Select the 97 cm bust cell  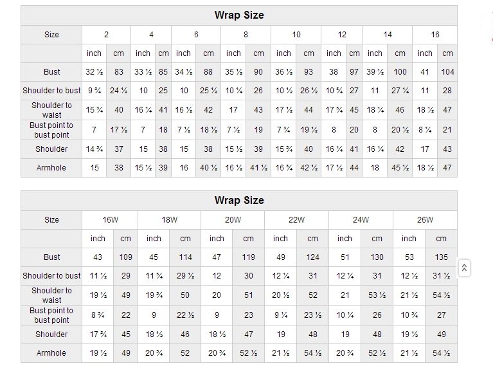pyautogui.click(x=354, y=71)
